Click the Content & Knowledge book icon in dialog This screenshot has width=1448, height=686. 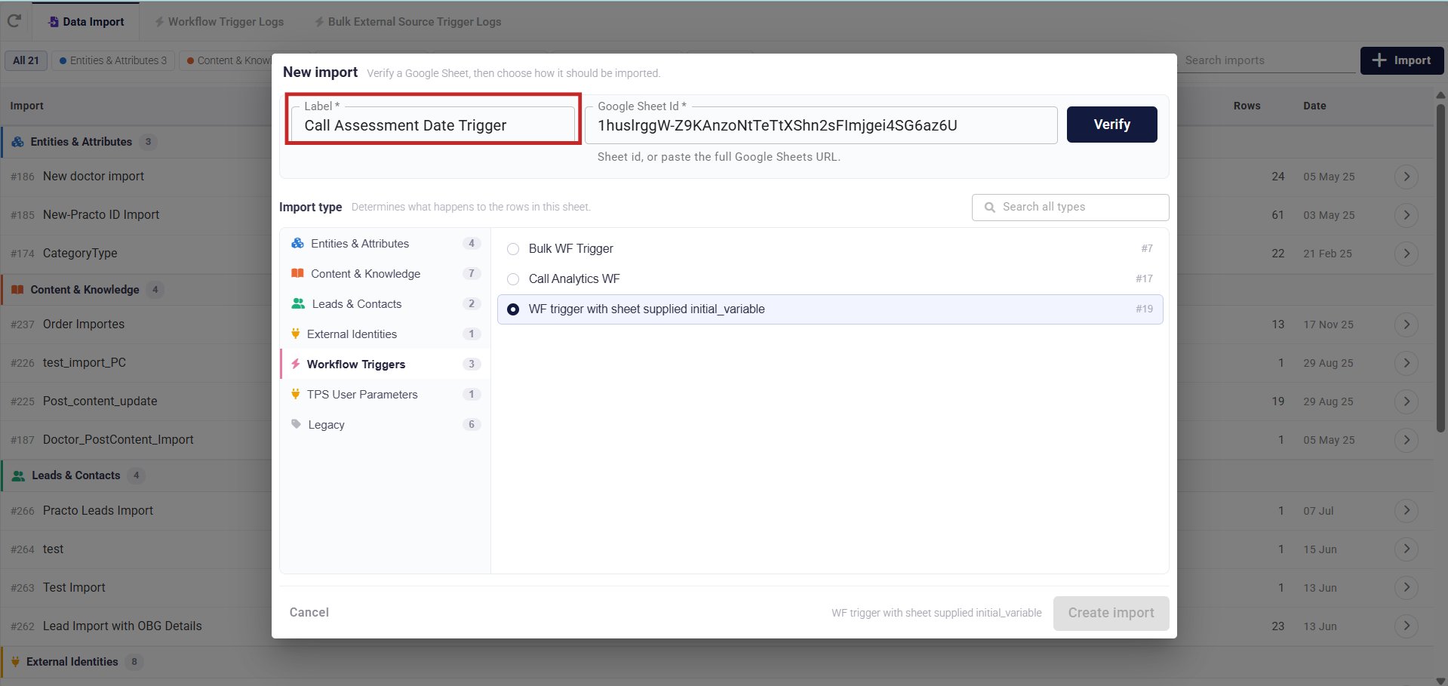coord(297,273)
